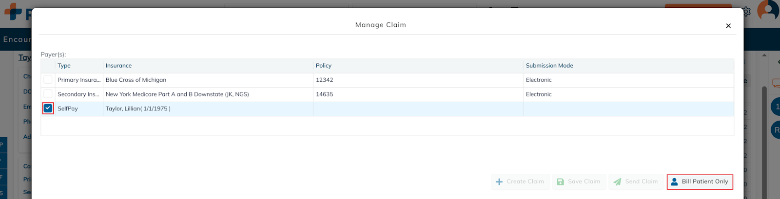The height and width of the screenshot is (199, 780).
Task: Select the New York Medicare Part A and B cell
Action: [x=177, y=94]
